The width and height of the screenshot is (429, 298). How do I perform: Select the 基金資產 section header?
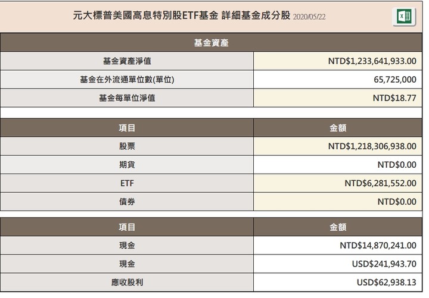click(x=211, y=43)
